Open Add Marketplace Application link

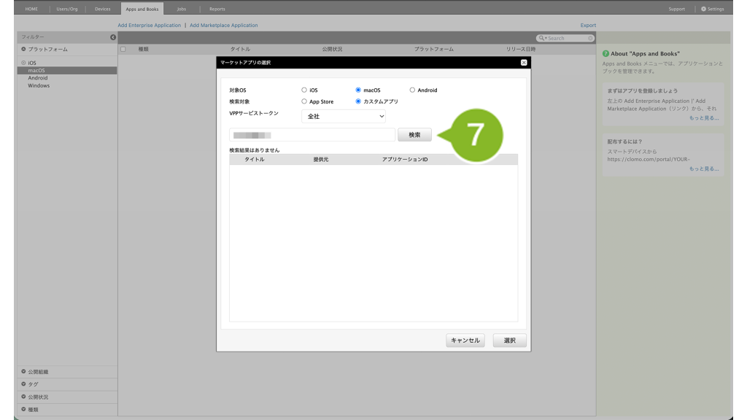click(223, 26)
